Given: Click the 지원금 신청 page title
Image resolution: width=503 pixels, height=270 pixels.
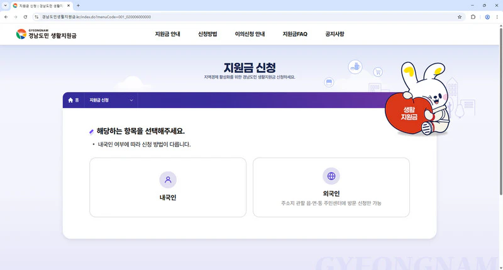Looking at the screenshot, I should click(250, 68).
